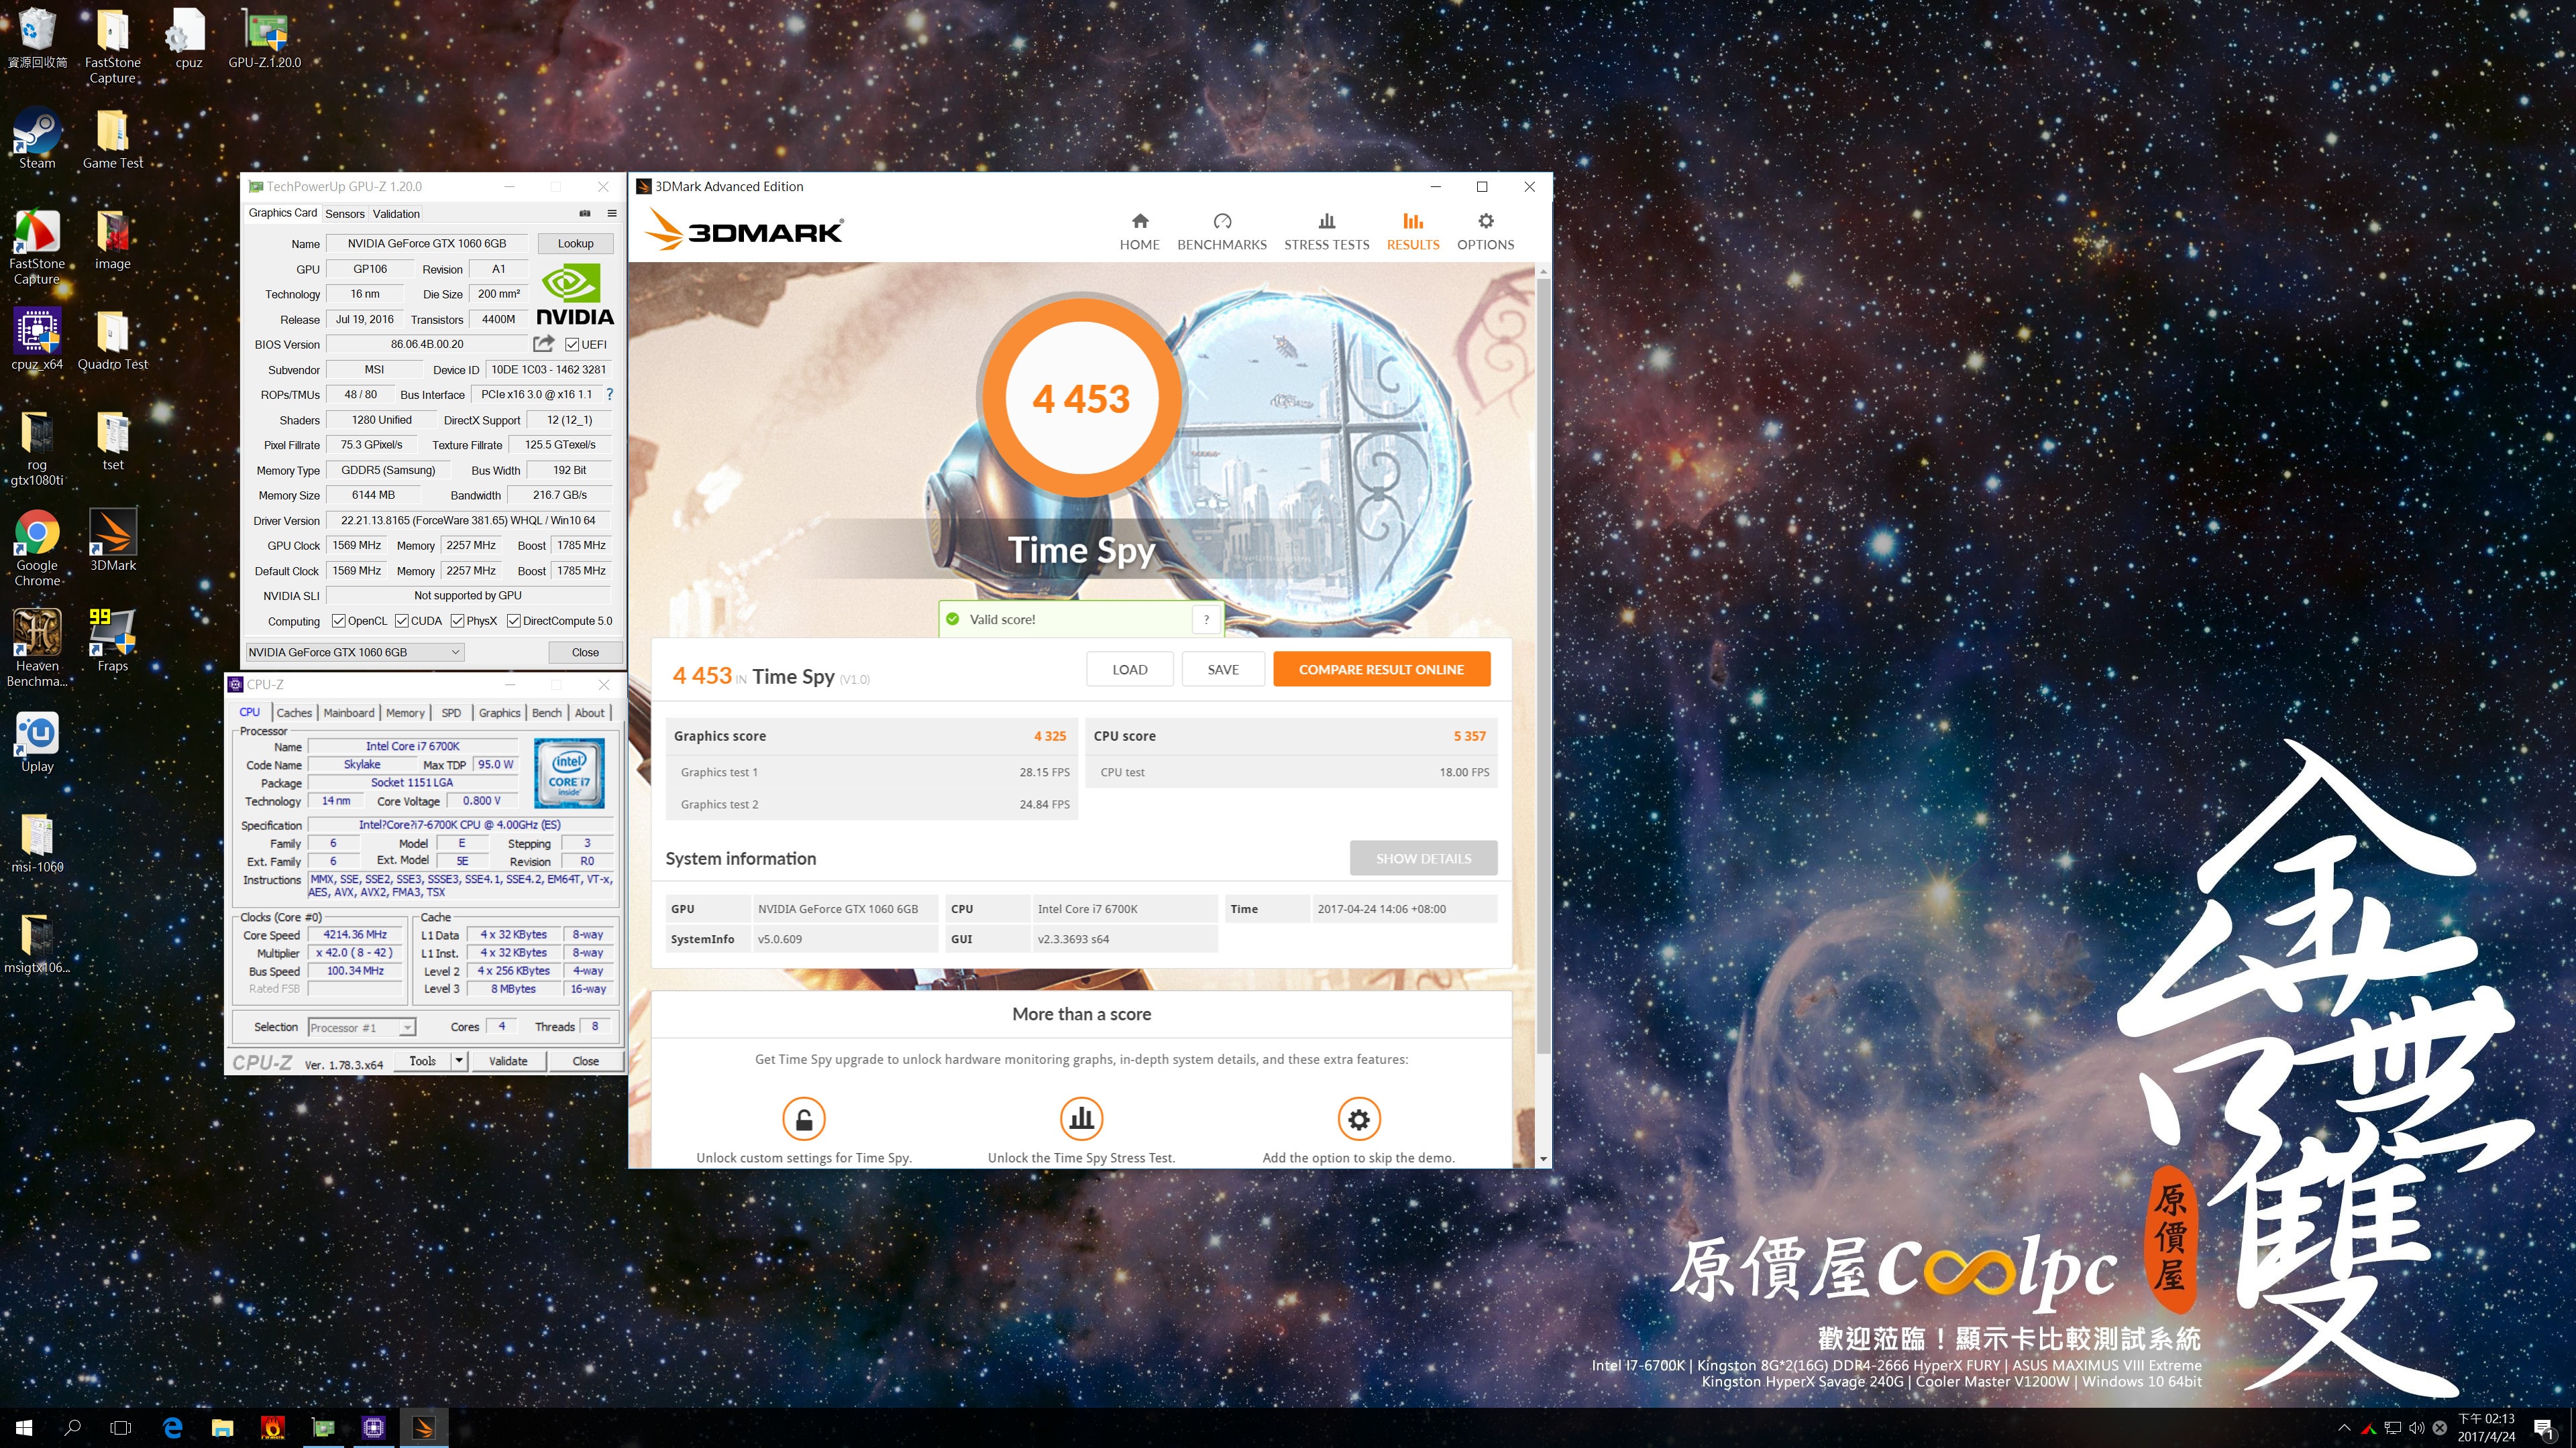This screenshot has height=1448, width=2576.
Task: Click COMPARE RESULT ONLINE
Action: 1381,670
